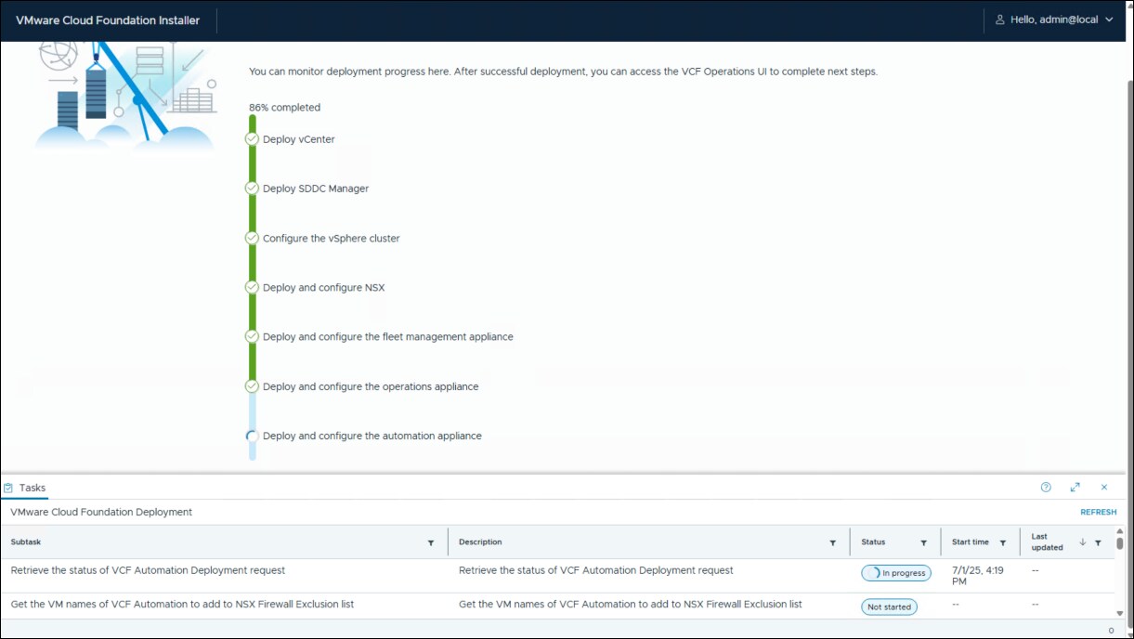Click the Deploy SDDC Manager checkmark icon

coord(252,189)
